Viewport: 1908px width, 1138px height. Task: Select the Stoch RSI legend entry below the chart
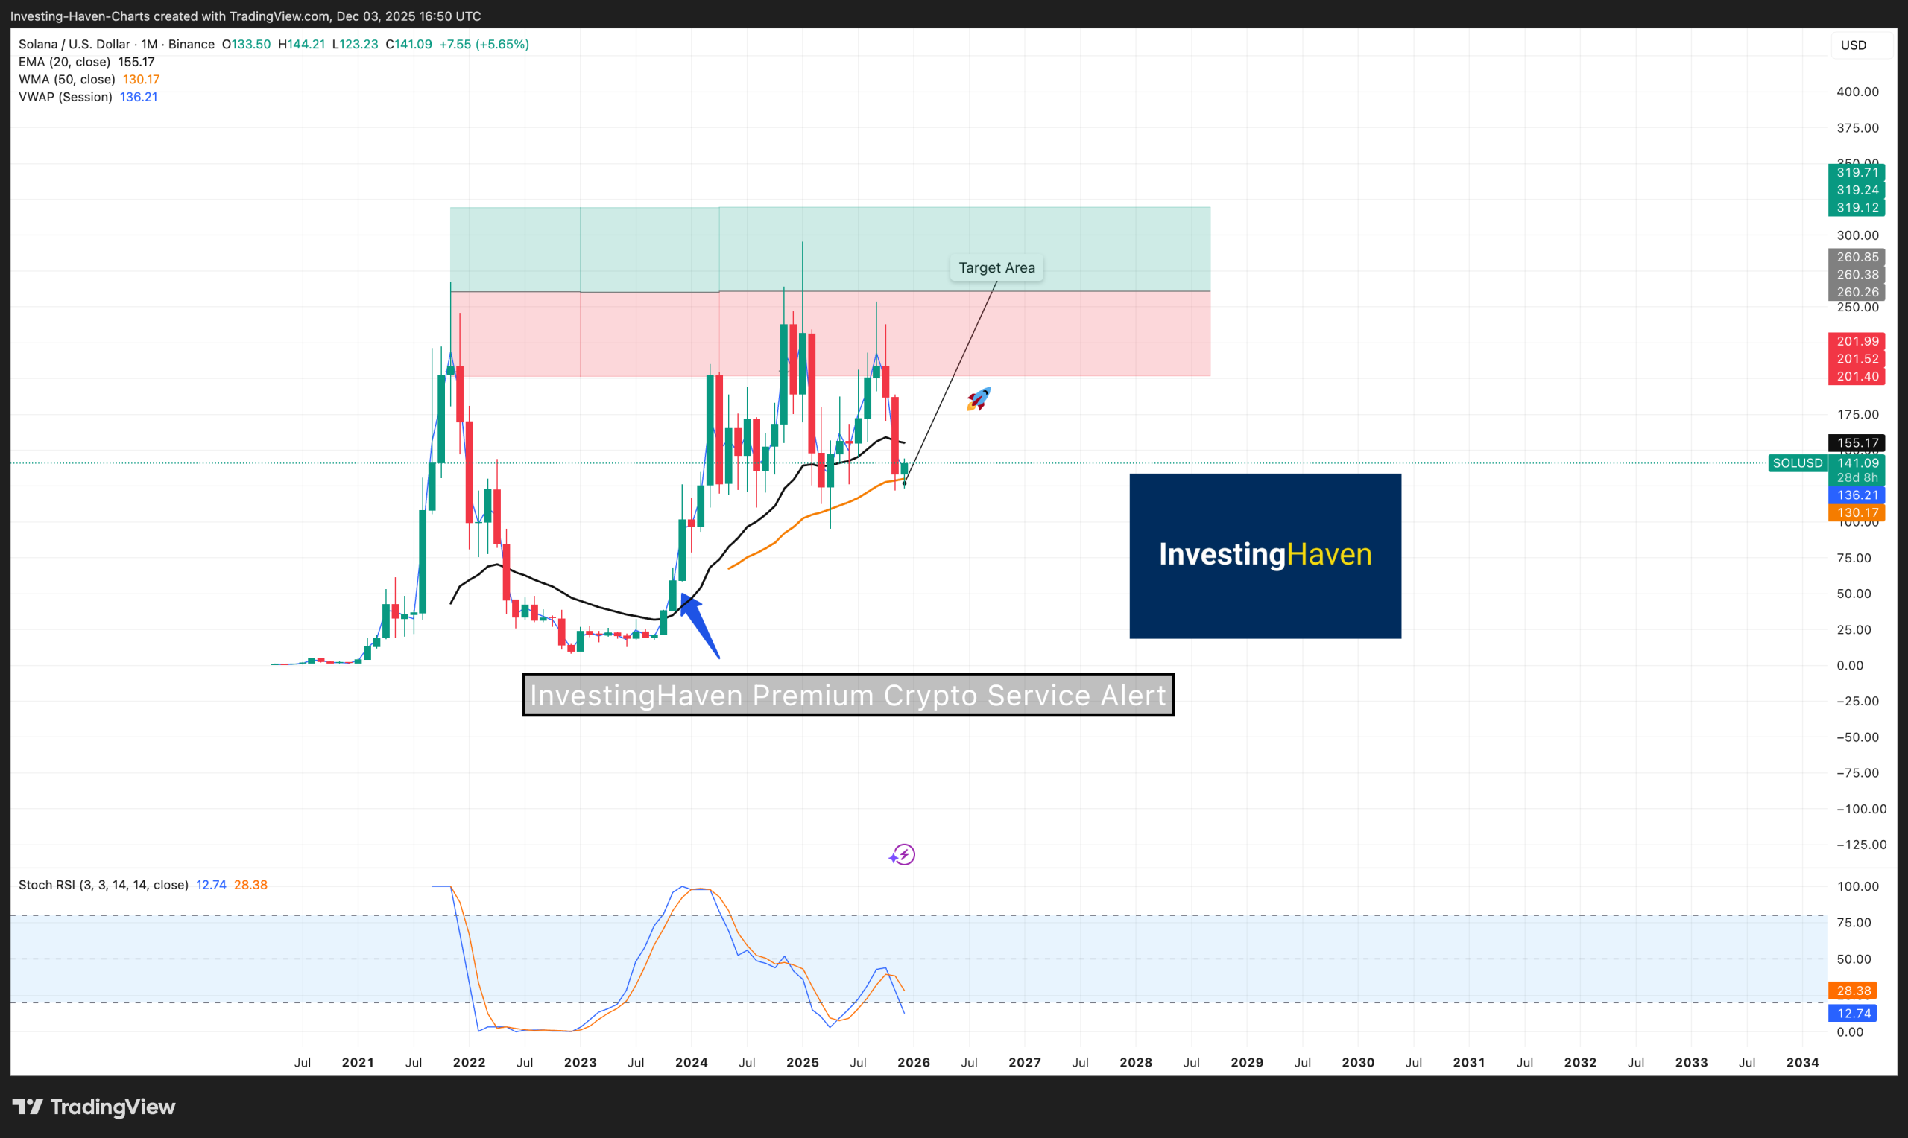102,884
